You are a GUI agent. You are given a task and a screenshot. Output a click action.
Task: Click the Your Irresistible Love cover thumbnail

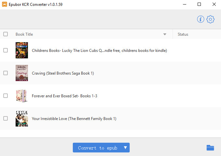point(22,118)
